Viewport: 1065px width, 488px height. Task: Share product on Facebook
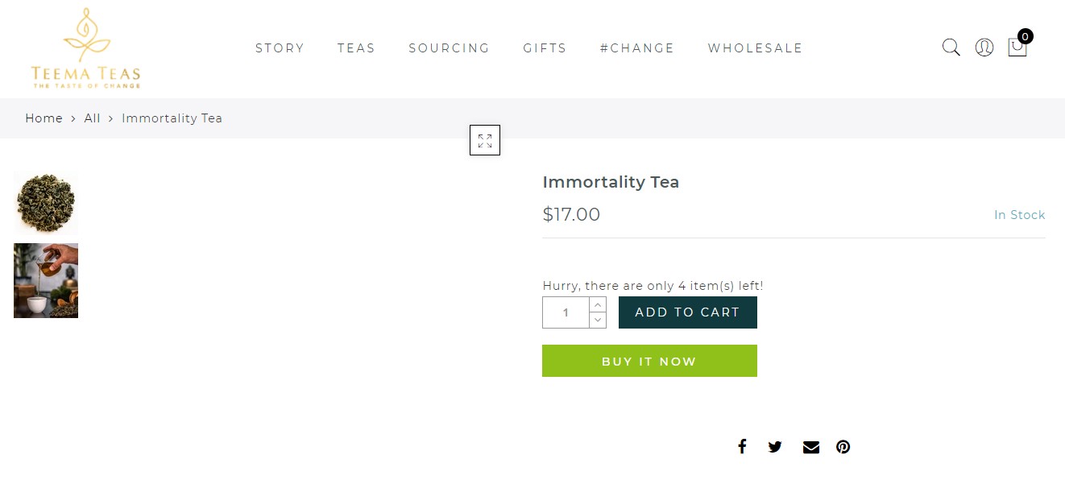pyautogui.click(x=742, y=447)
